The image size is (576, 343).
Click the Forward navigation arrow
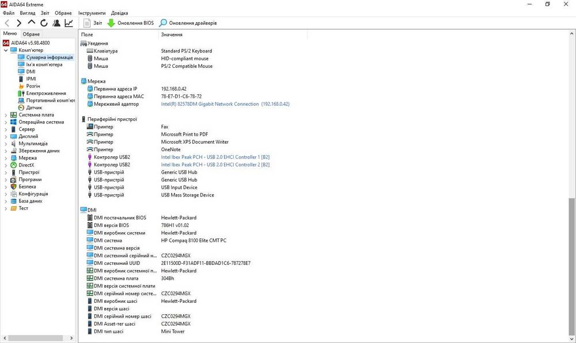(19, 23)
